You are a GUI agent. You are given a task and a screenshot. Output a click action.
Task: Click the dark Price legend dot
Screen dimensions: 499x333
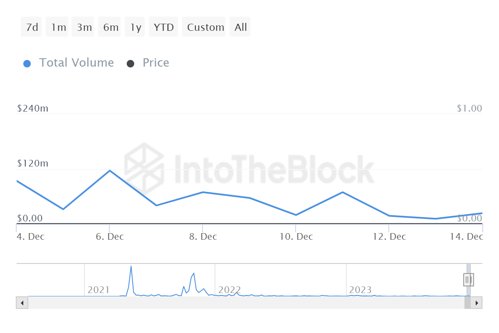131,64
